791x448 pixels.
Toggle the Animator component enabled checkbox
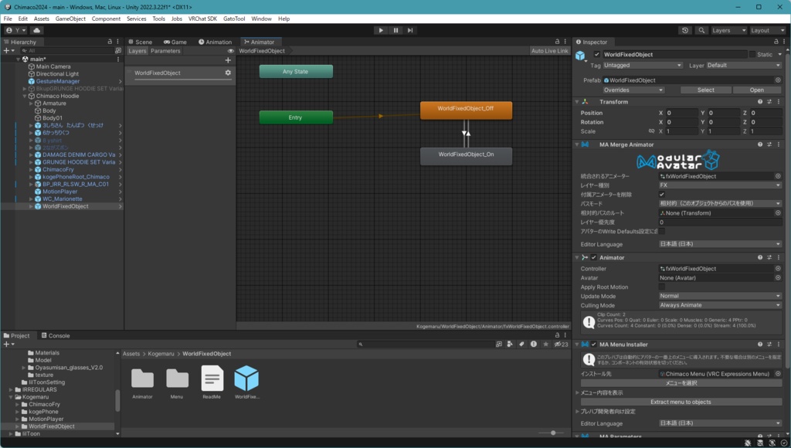click(594, 257)
